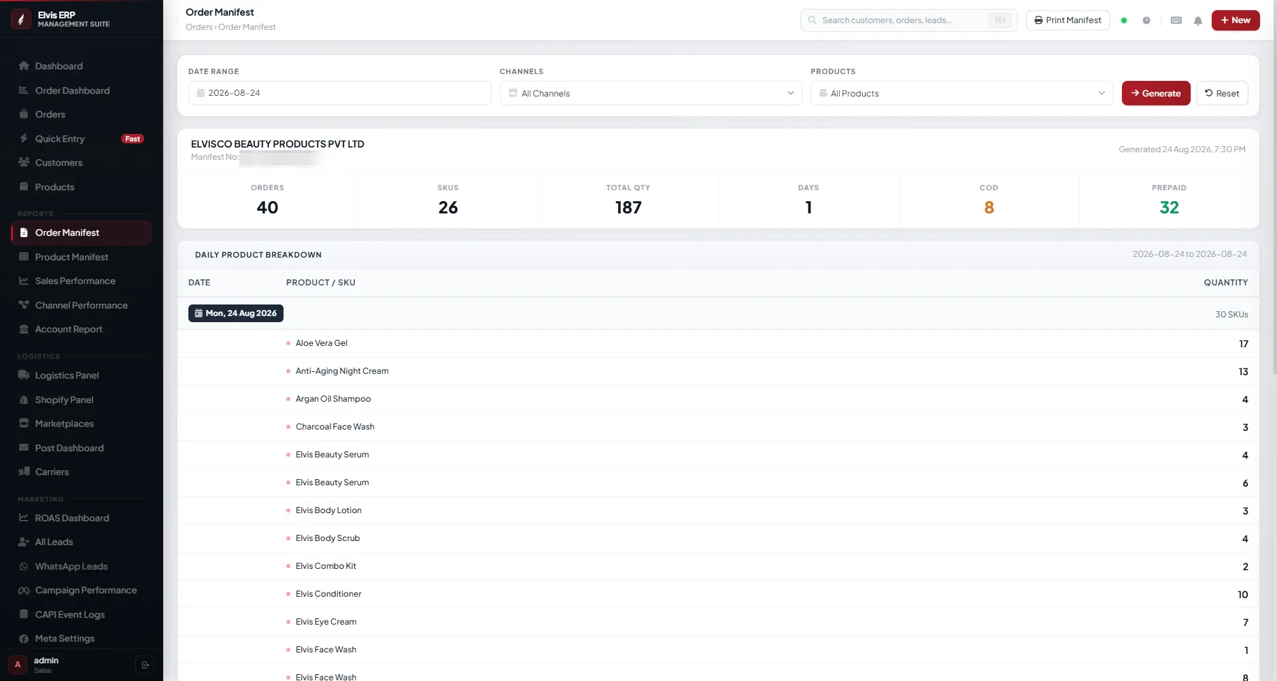
Task: Click the 30 SKUs label
Action: [1231, 315]
